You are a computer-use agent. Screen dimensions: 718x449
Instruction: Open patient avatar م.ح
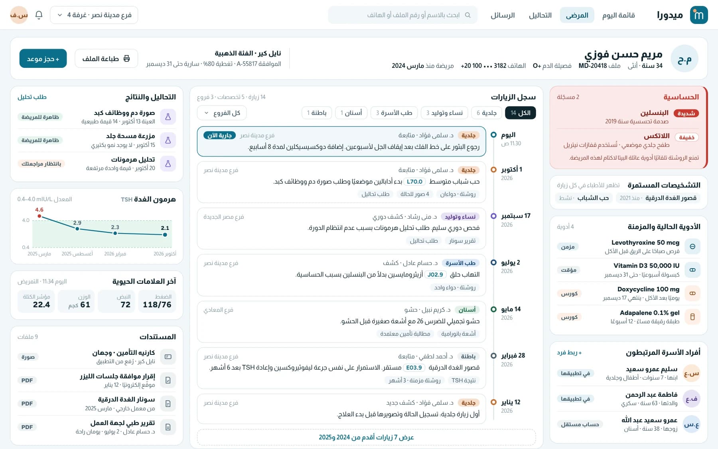(684, 59)
